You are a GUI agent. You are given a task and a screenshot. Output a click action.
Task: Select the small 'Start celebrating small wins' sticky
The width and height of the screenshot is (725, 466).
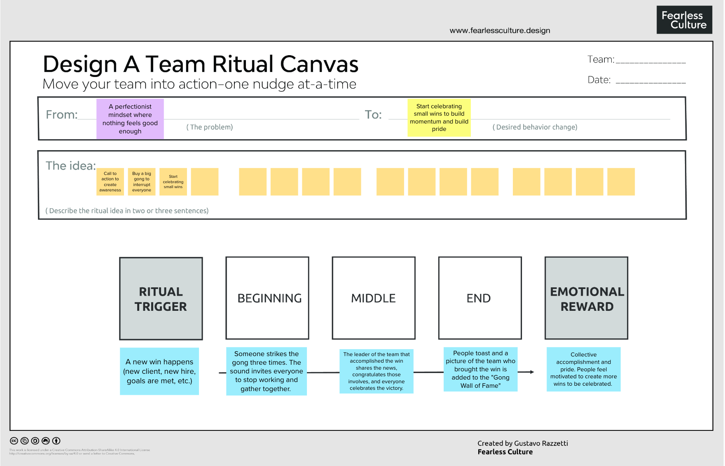pos(173,182)
